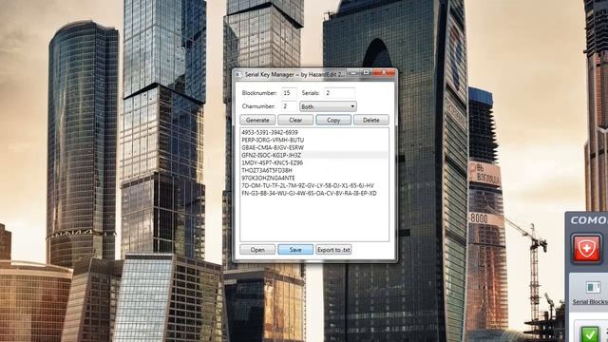This screenshot has width=608, height=342.
Task: Select the serial row ending in ESRW
Action: [314, 148]
